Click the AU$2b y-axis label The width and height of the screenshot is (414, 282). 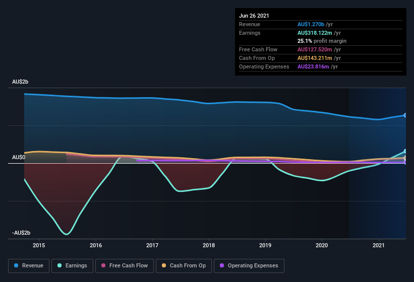pos(20,82)
